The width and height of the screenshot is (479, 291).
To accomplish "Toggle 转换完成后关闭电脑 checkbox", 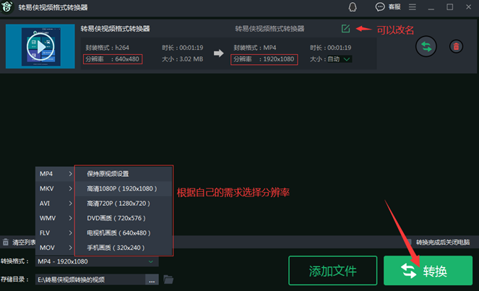I will pyautogui.click(x=410, y=243).
